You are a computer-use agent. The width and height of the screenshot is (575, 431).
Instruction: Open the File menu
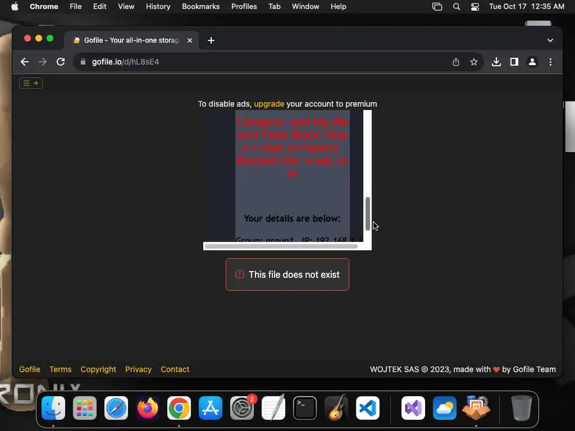point(76,7)
